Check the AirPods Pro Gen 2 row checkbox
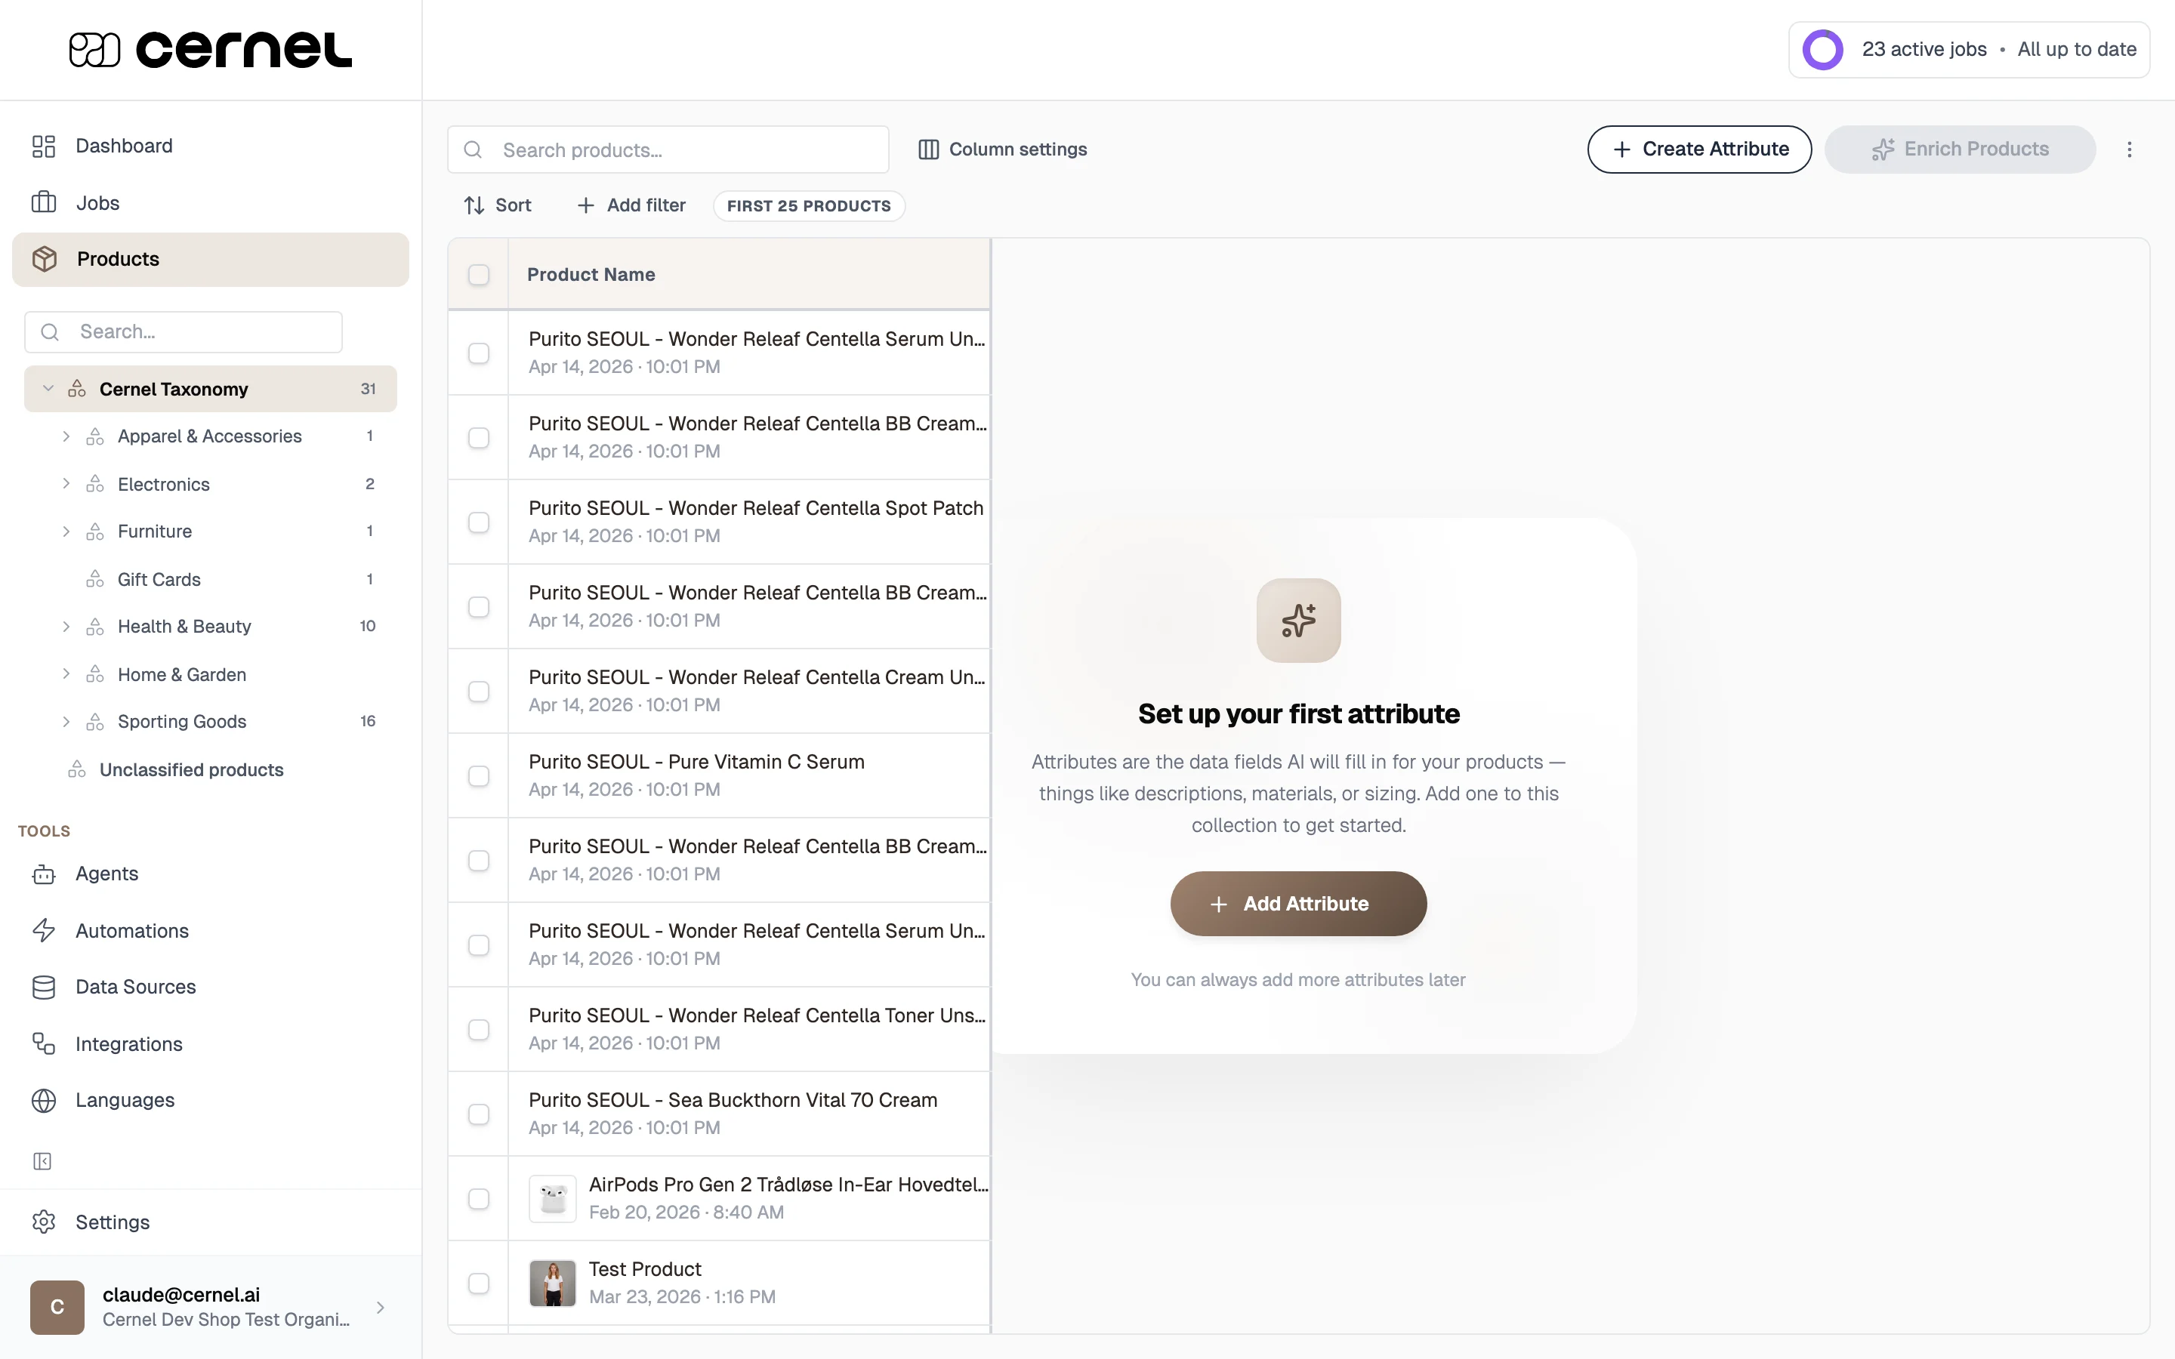 tap(479, 1198)
